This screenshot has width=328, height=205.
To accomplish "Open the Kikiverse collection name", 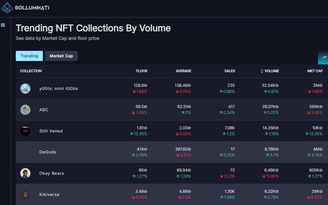I will pos(49,195).
